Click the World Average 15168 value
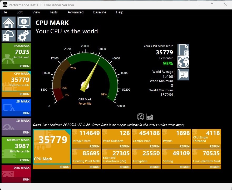The image size is (232, 190). tap(168, 76)
